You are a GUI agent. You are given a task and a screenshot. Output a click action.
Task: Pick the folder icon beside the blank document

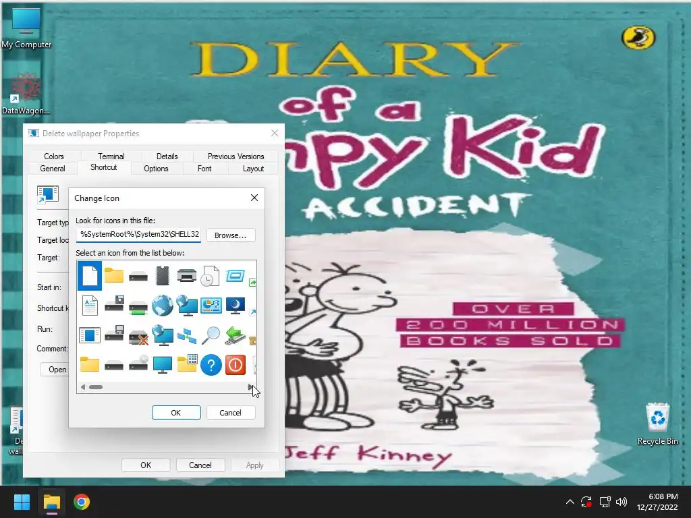[x=114, y=276]
